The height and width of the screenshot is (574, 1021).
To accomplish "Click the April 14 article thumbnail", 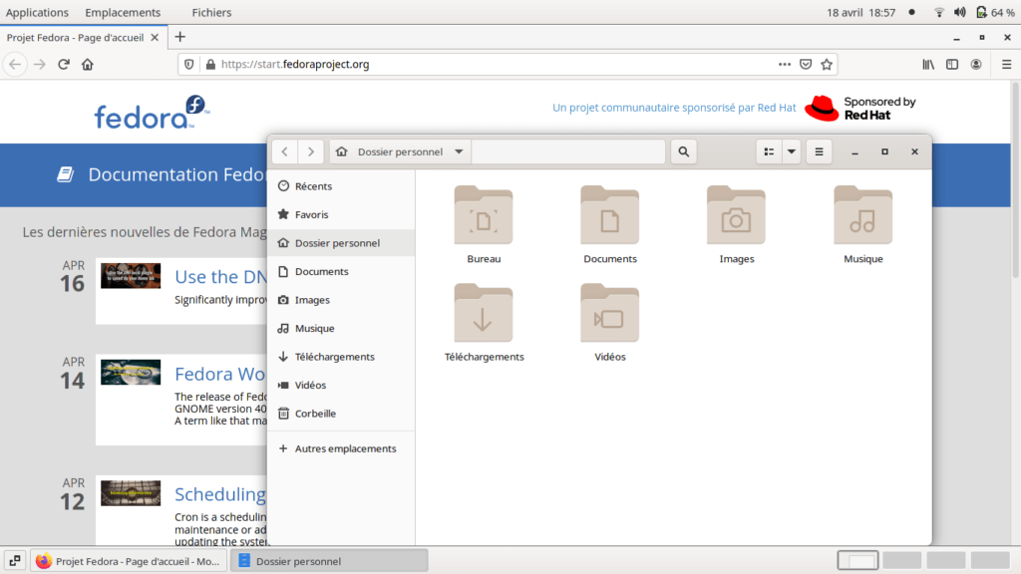I will point(131,373).
